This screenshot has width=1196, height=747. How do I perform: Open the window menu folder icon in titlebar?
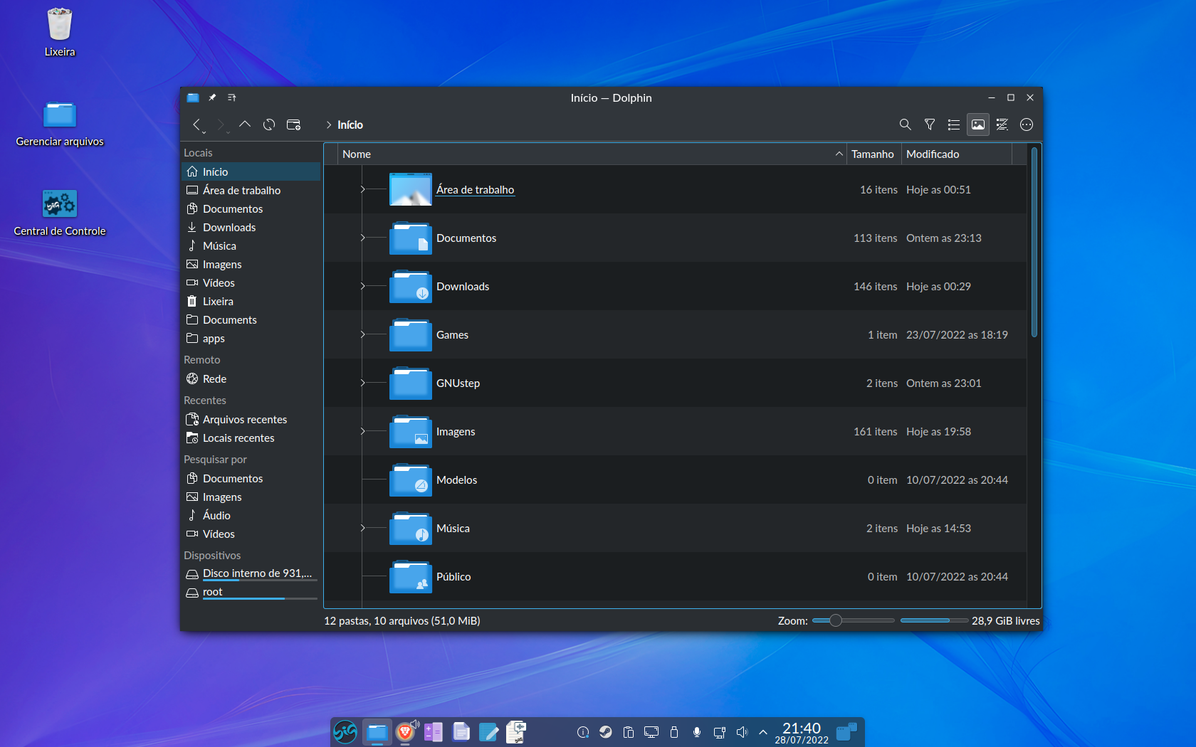pos(193,97)
